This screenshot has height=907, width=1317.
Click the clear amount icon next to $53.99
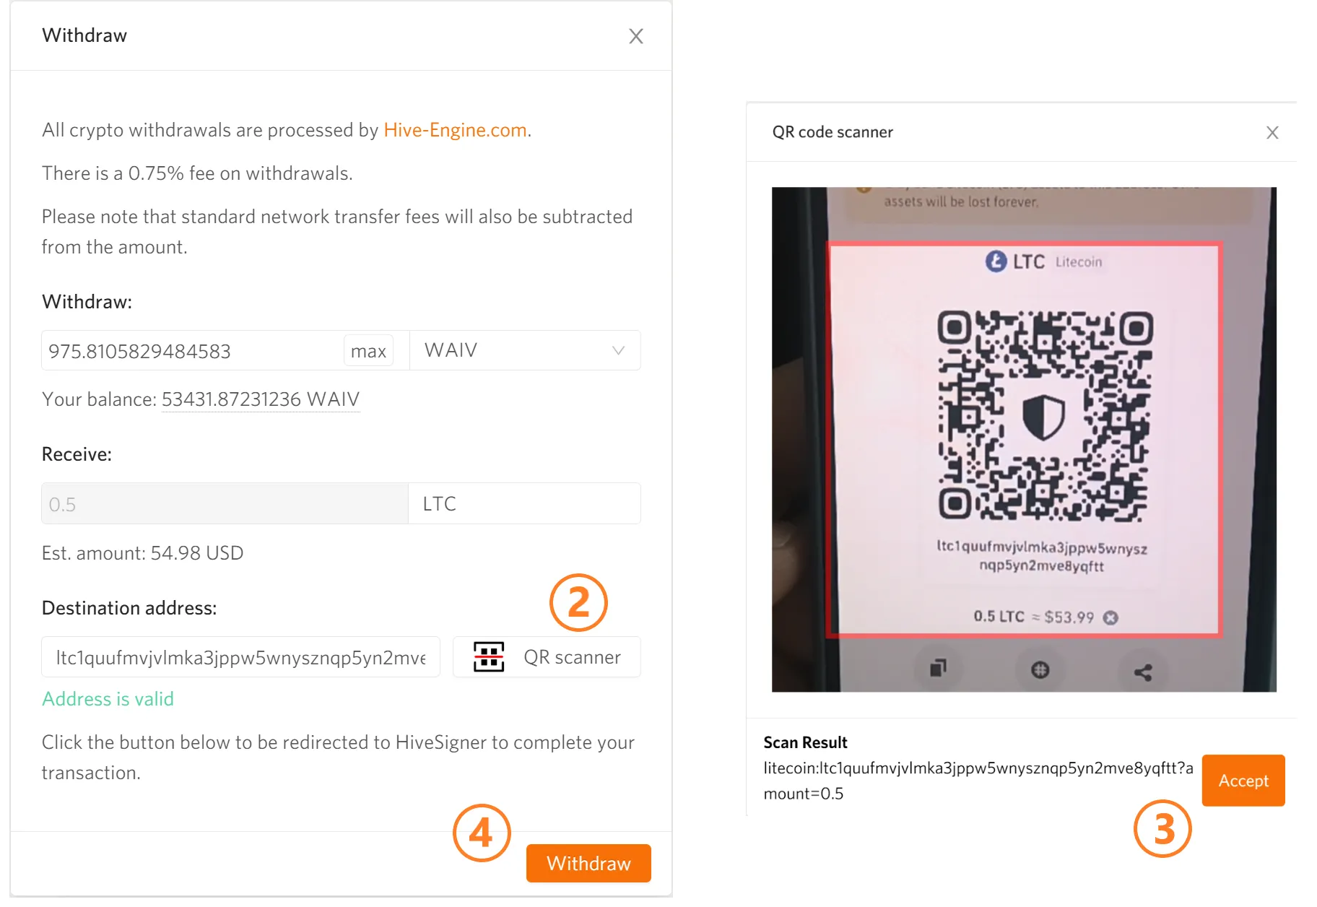[1110, 617]
